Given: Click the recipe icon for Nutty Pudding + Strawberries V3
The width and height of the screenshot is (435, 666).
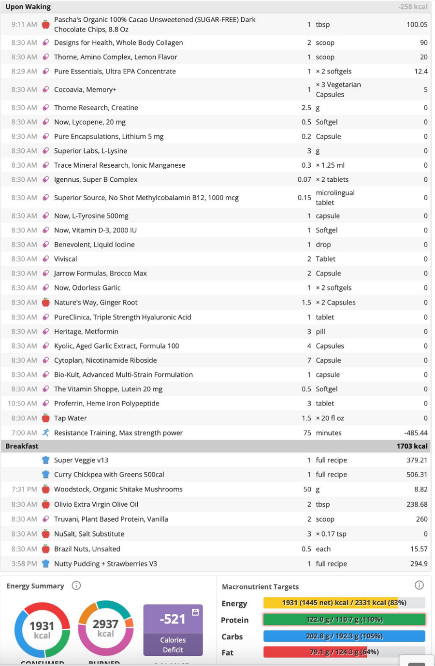Looking at the screenshot, I should pyautogui.click(x=45, y=564).
